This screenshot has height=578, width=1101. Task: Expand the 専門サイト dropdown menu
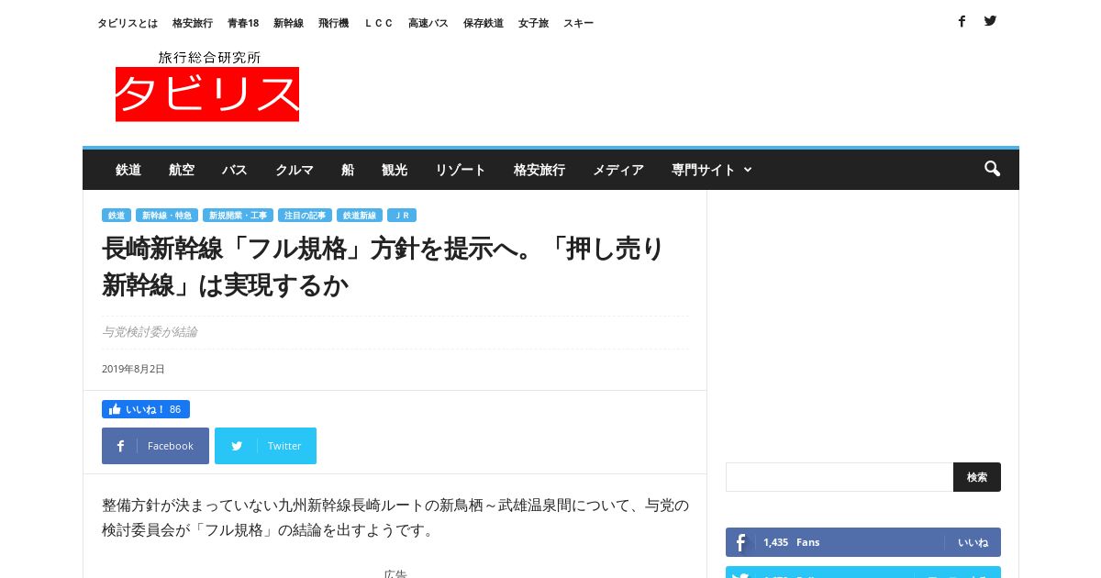point(711,170)
